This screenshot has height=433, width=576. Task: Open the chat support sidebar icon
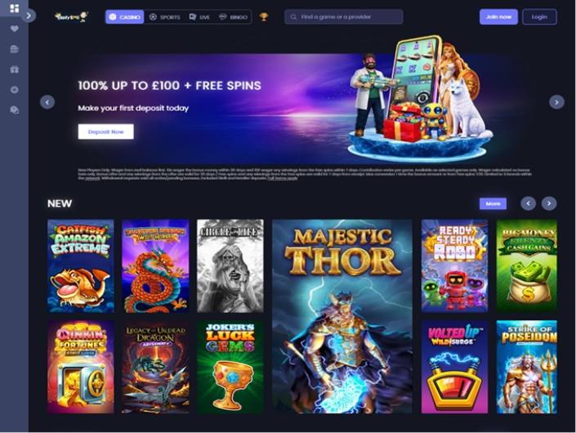(x=15, y=109)
